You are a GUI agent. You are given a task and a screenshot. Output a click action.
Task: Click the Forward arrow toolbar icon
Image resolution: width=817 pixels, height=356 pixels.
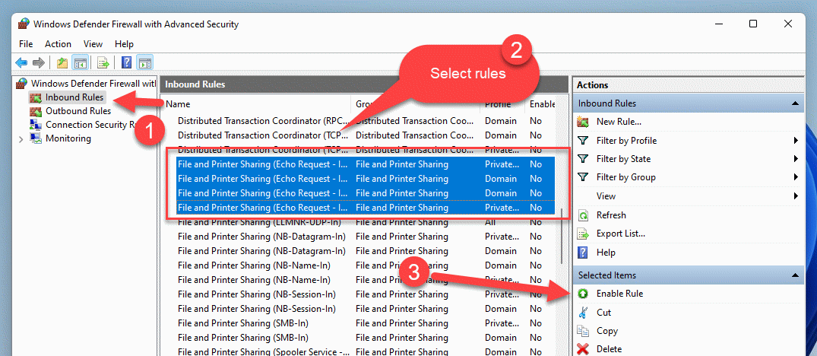point(39,63)
